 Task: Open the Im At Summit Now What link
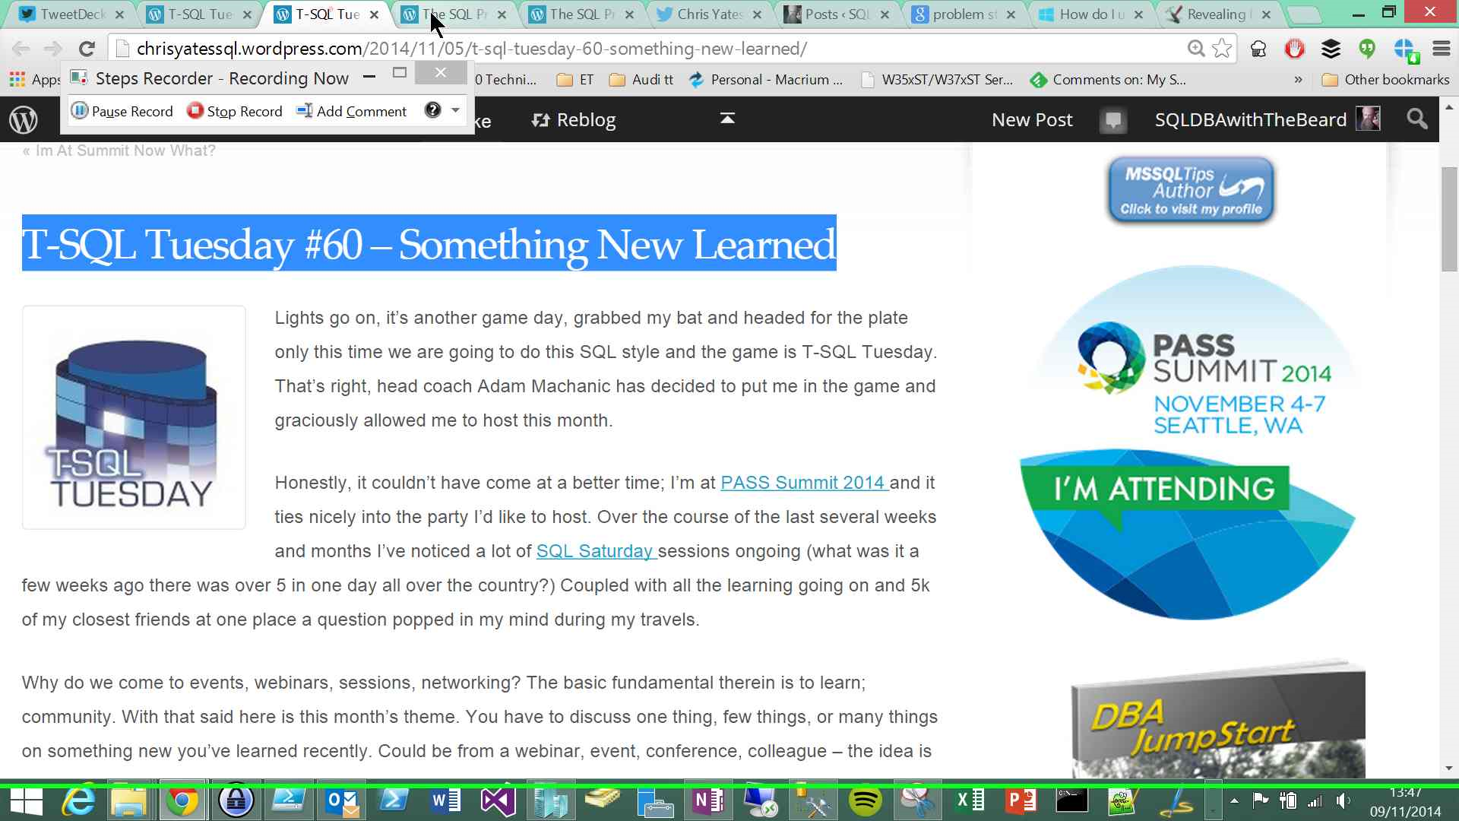click(119, 151)
